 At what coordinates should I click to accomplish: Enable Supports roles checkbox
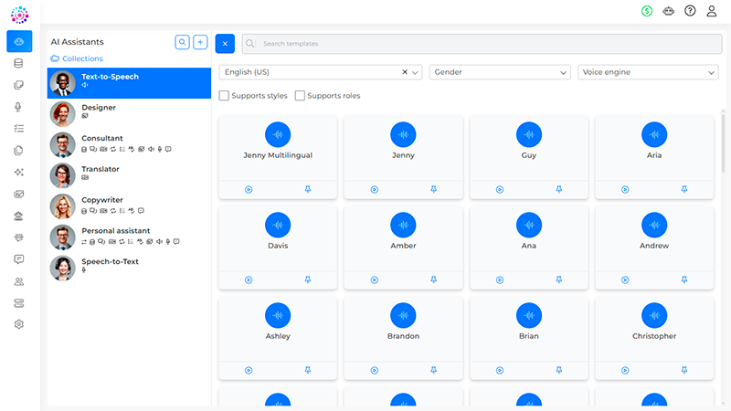pos(301,96)
